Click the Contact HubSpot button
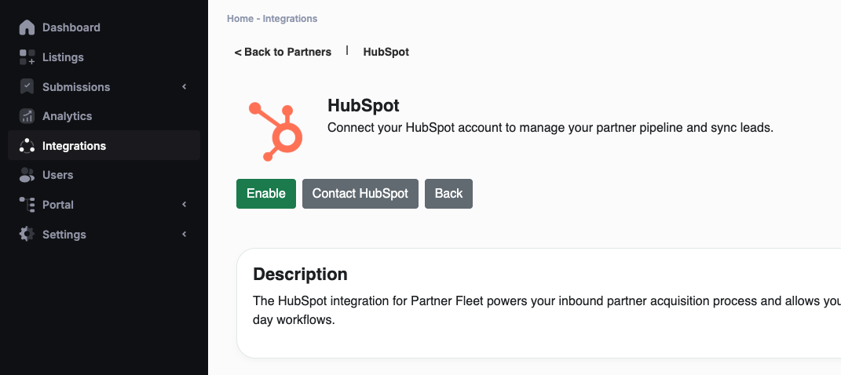841x375 pixels. pos(360,194)
